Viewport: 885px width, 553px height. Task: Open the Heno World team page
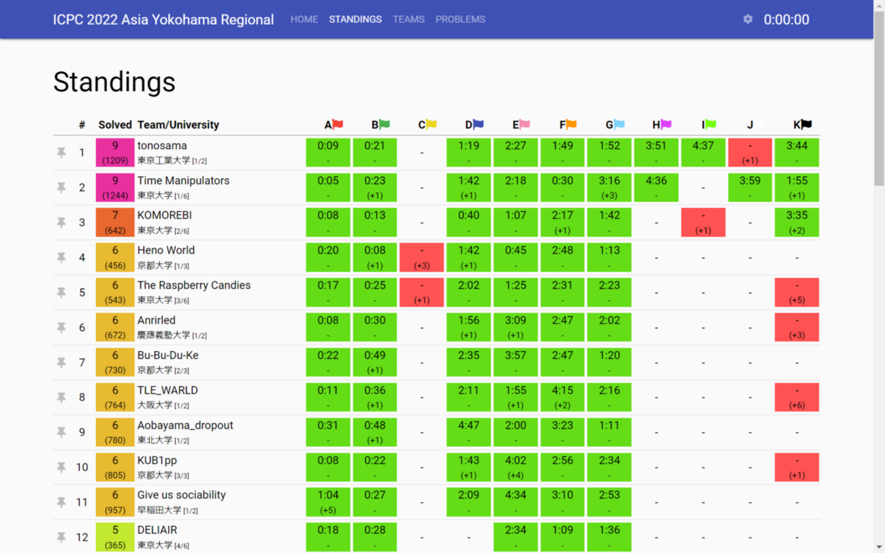click(x=166, y=250)
